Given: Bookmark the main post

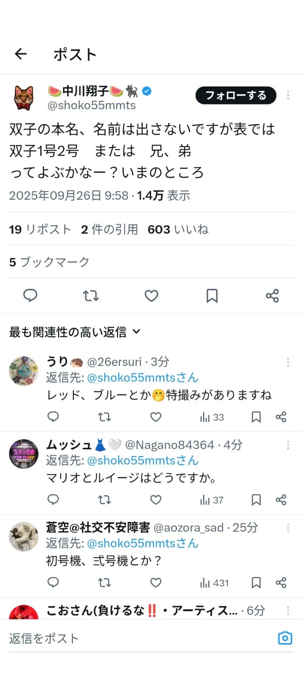Looking at the screenshot, I should [x=212, y=296].
